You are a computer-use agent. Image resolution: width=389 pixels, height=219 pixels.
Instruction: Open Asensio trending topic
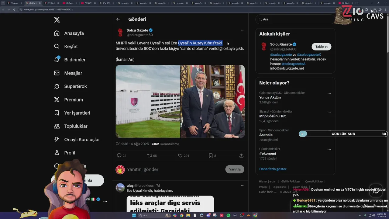point(266,135)
